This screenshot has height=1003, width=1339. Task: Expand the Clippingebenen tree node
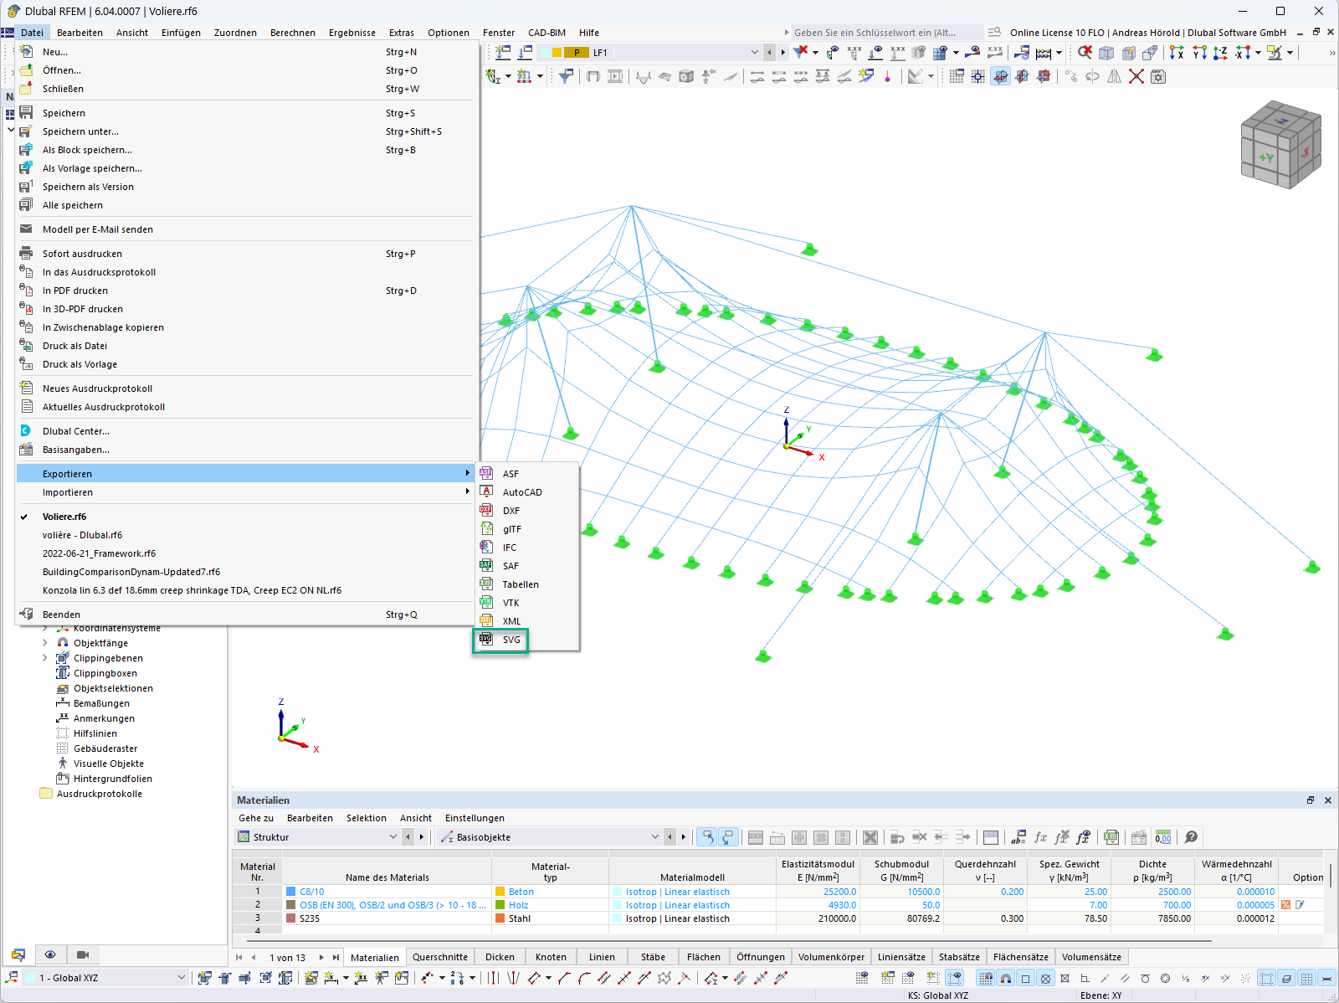(44, 658)
